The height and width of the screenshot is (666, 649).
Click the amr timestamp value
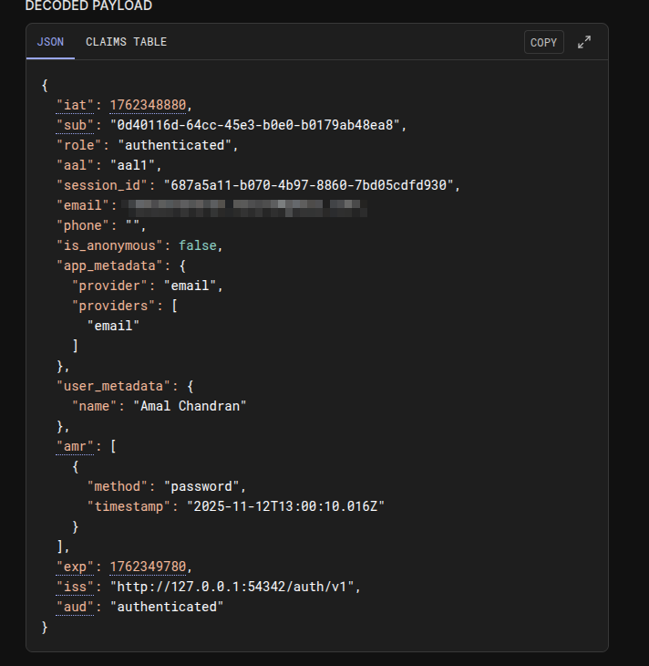click(x=285, y=506)
